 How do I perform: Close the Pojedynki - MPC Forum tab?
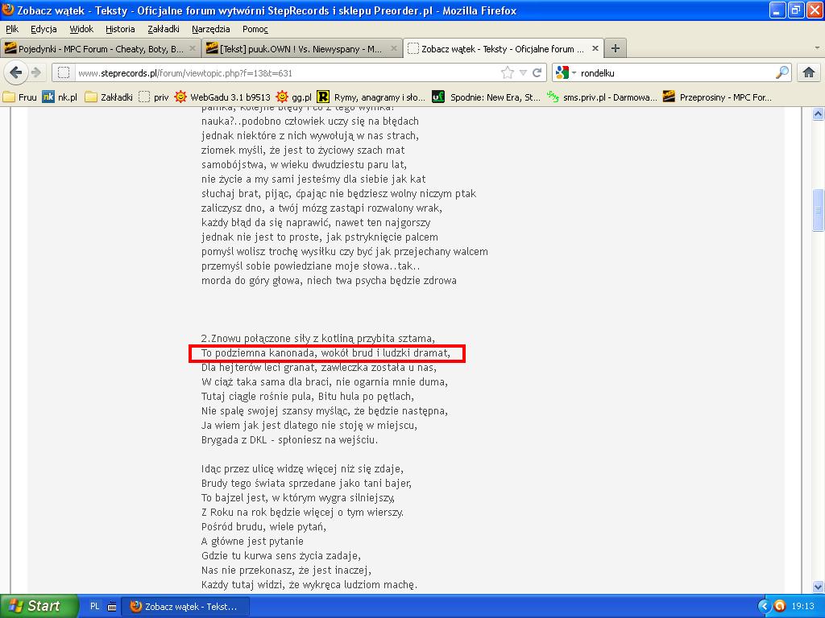click(x=193, y=48)
